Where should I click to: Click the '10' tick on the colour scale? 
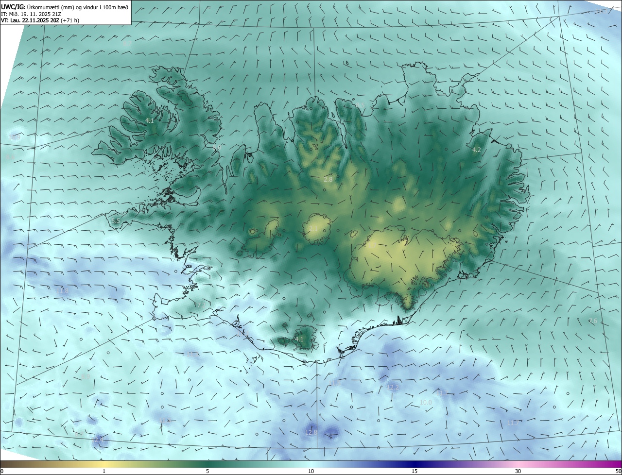[311, 471]
